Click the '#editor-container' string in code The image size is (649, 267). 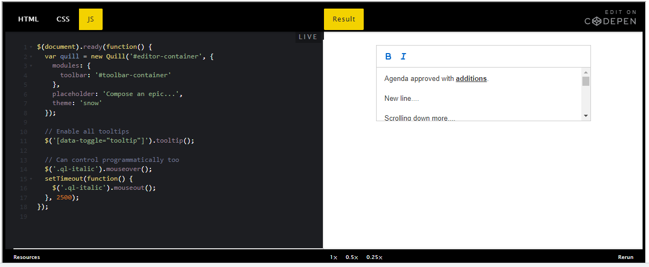[166, 56]
